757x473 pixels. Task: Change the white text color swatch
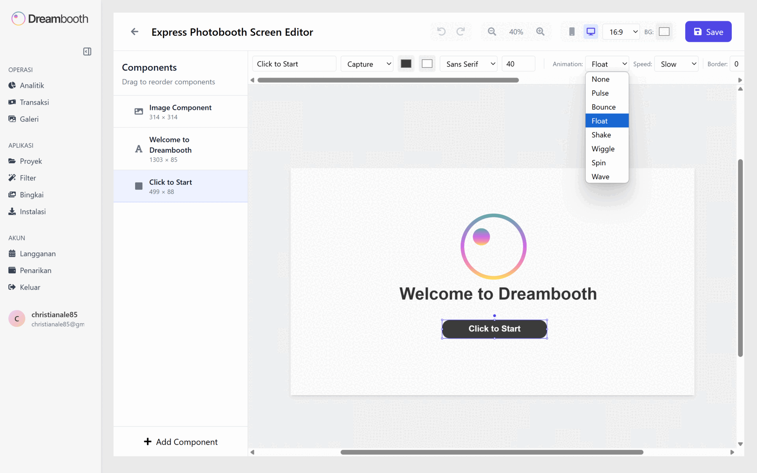point(427,64)
